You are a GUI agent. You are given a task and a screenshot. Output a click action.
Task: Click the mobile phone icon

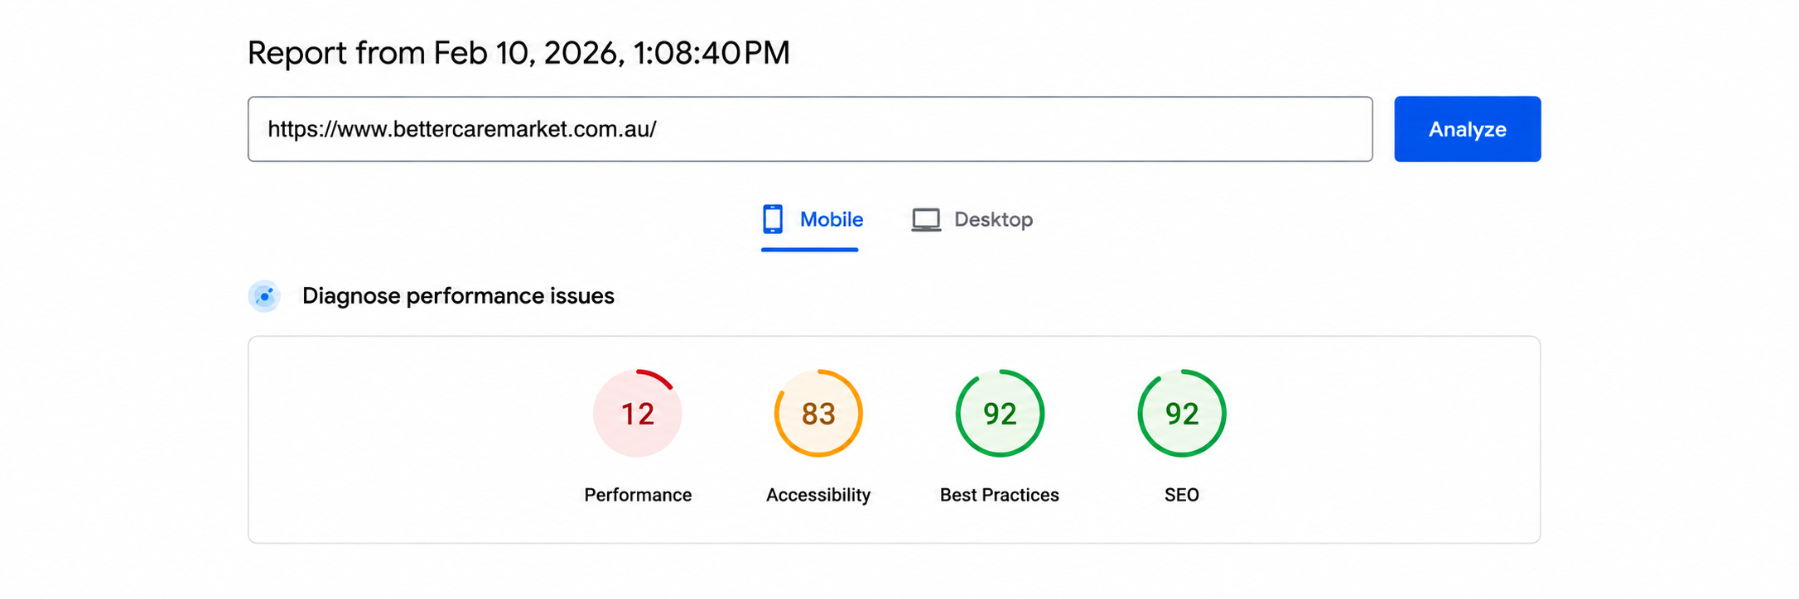click(772, 219)
